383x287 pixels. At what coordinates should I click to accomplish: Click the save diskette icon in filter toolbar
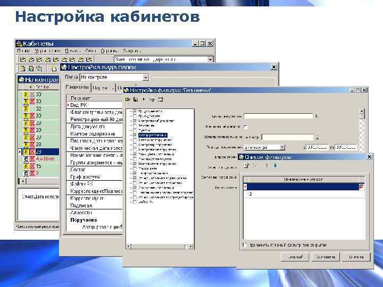click(136, 99)
